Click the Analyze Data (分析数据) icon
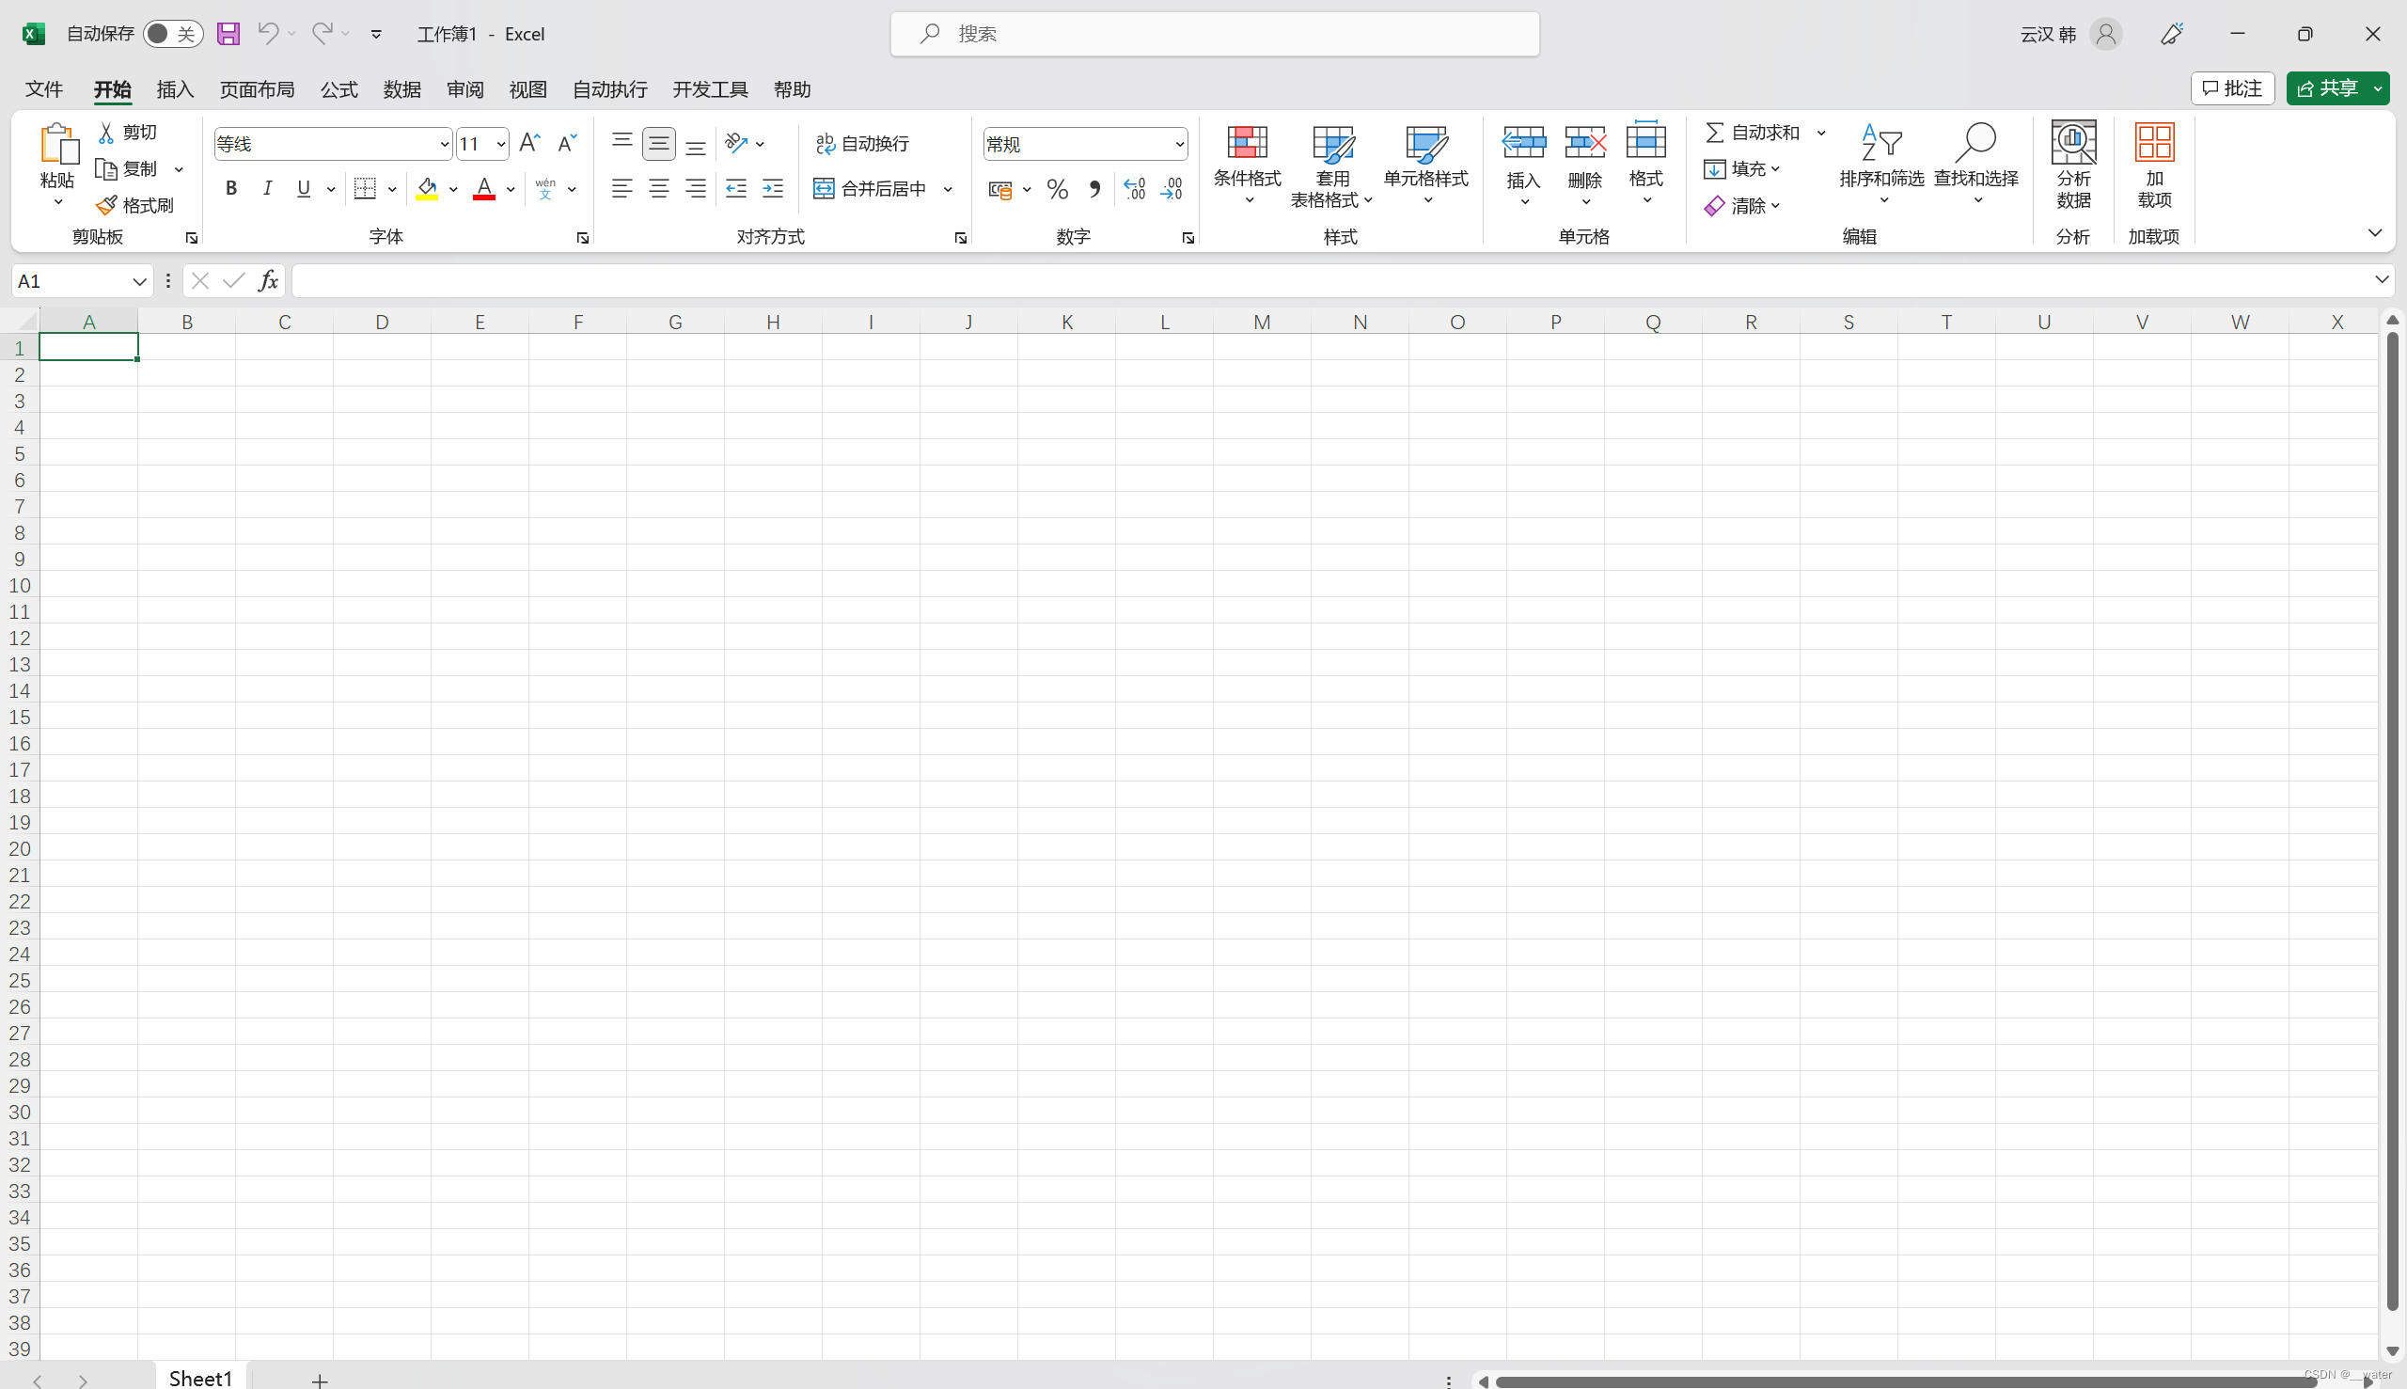The height and width of the screenshot is (1389, 2407). point(2073,143)
